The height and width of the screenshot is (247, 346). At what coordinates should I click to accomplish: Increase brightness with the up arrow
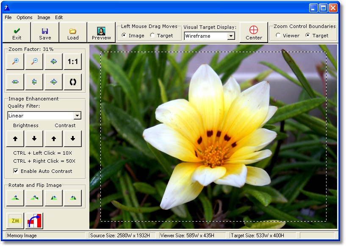coord(15,139)
